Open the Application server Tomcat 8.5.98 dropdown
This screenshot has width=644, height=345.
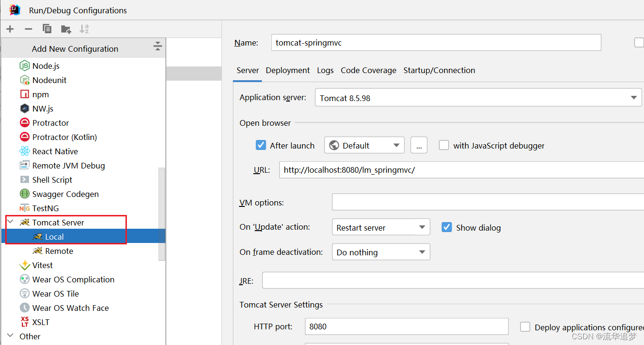[478, 98]
